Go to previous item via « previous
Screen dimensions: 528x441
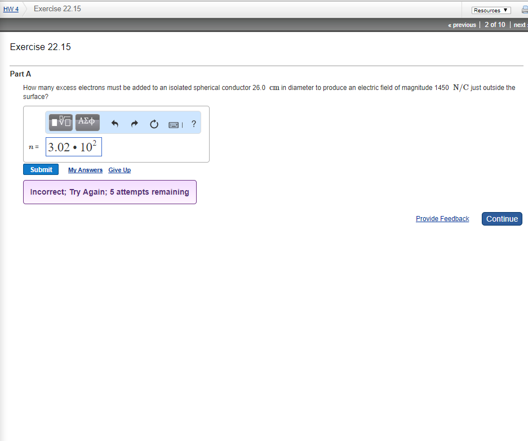[x=462, y=24]
